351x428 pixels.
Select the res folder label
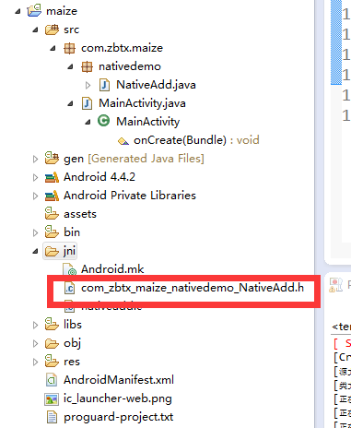coord(72,362)
